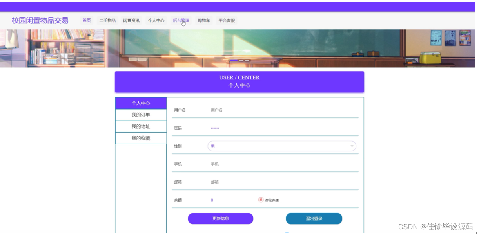Open the 首页 nav item
This screenshot has height=234, width=479.
(x=87, y=20)
